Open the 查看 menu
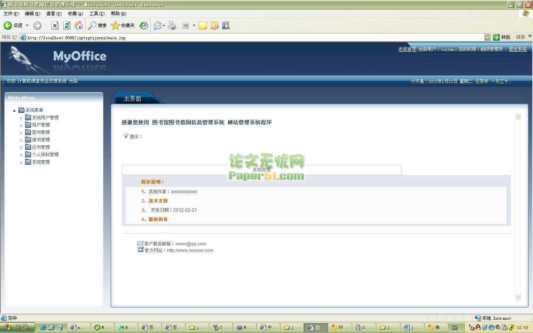 (54, 14)
